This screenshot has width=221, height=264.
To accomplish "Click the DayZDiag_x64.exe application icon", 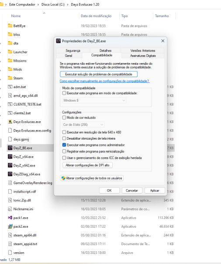I will click(10, 174).
